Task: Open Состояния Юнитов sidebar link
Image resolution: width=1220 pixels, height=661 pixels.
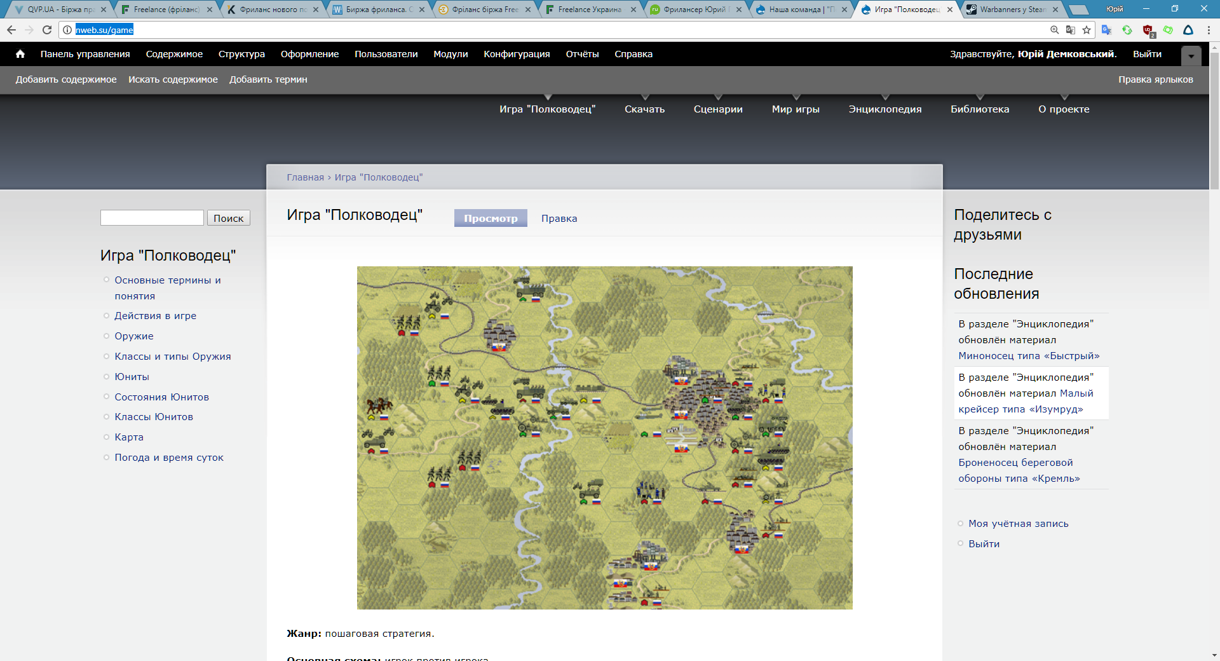Action: [161, 397]
